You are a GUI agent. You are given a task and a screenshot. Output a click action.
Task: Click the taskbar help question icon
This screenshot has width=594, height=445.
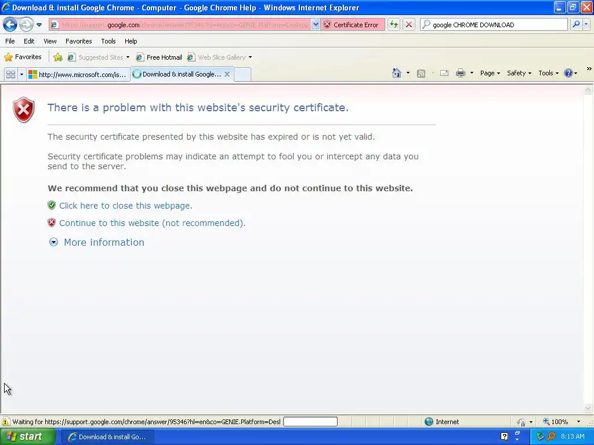click(x=504, y=436)
